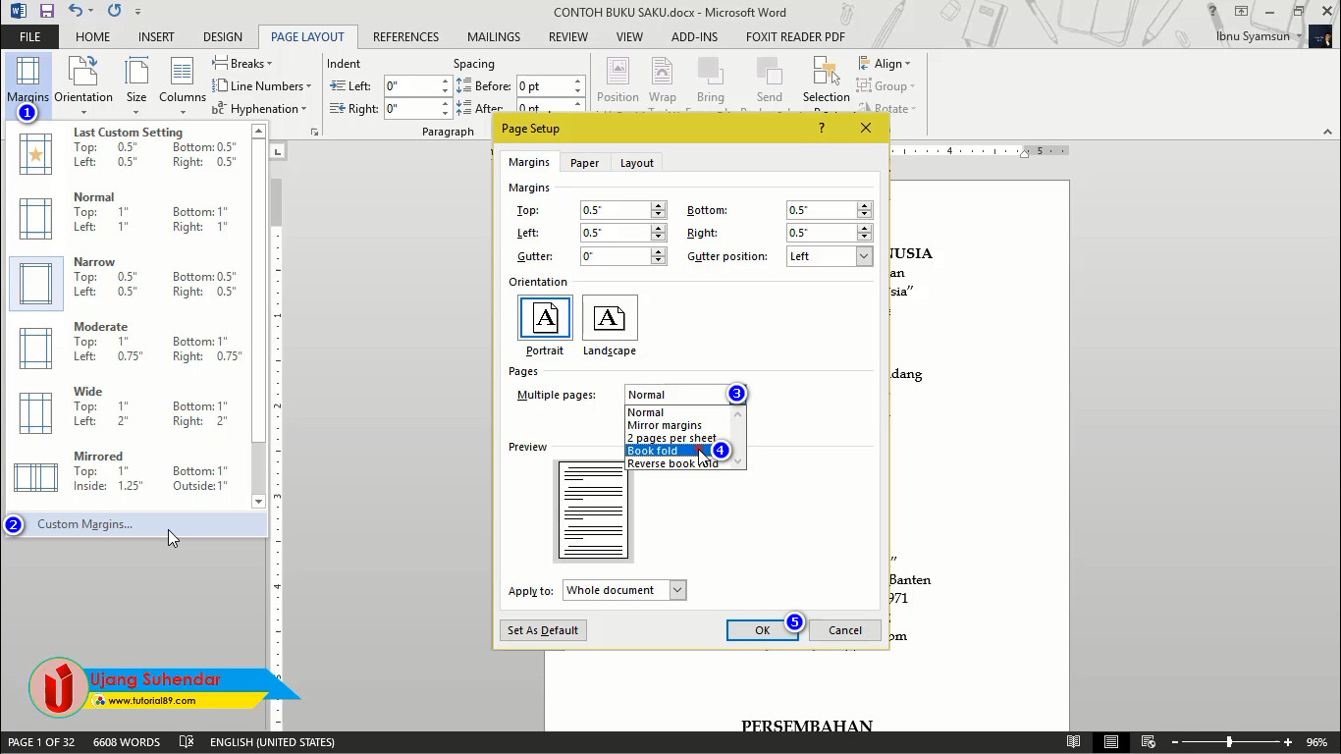This screenshot has height=754, width=1341.
Task: Open Page Setup dialog launcher in ribbon
Action: (x=315, y=132)
